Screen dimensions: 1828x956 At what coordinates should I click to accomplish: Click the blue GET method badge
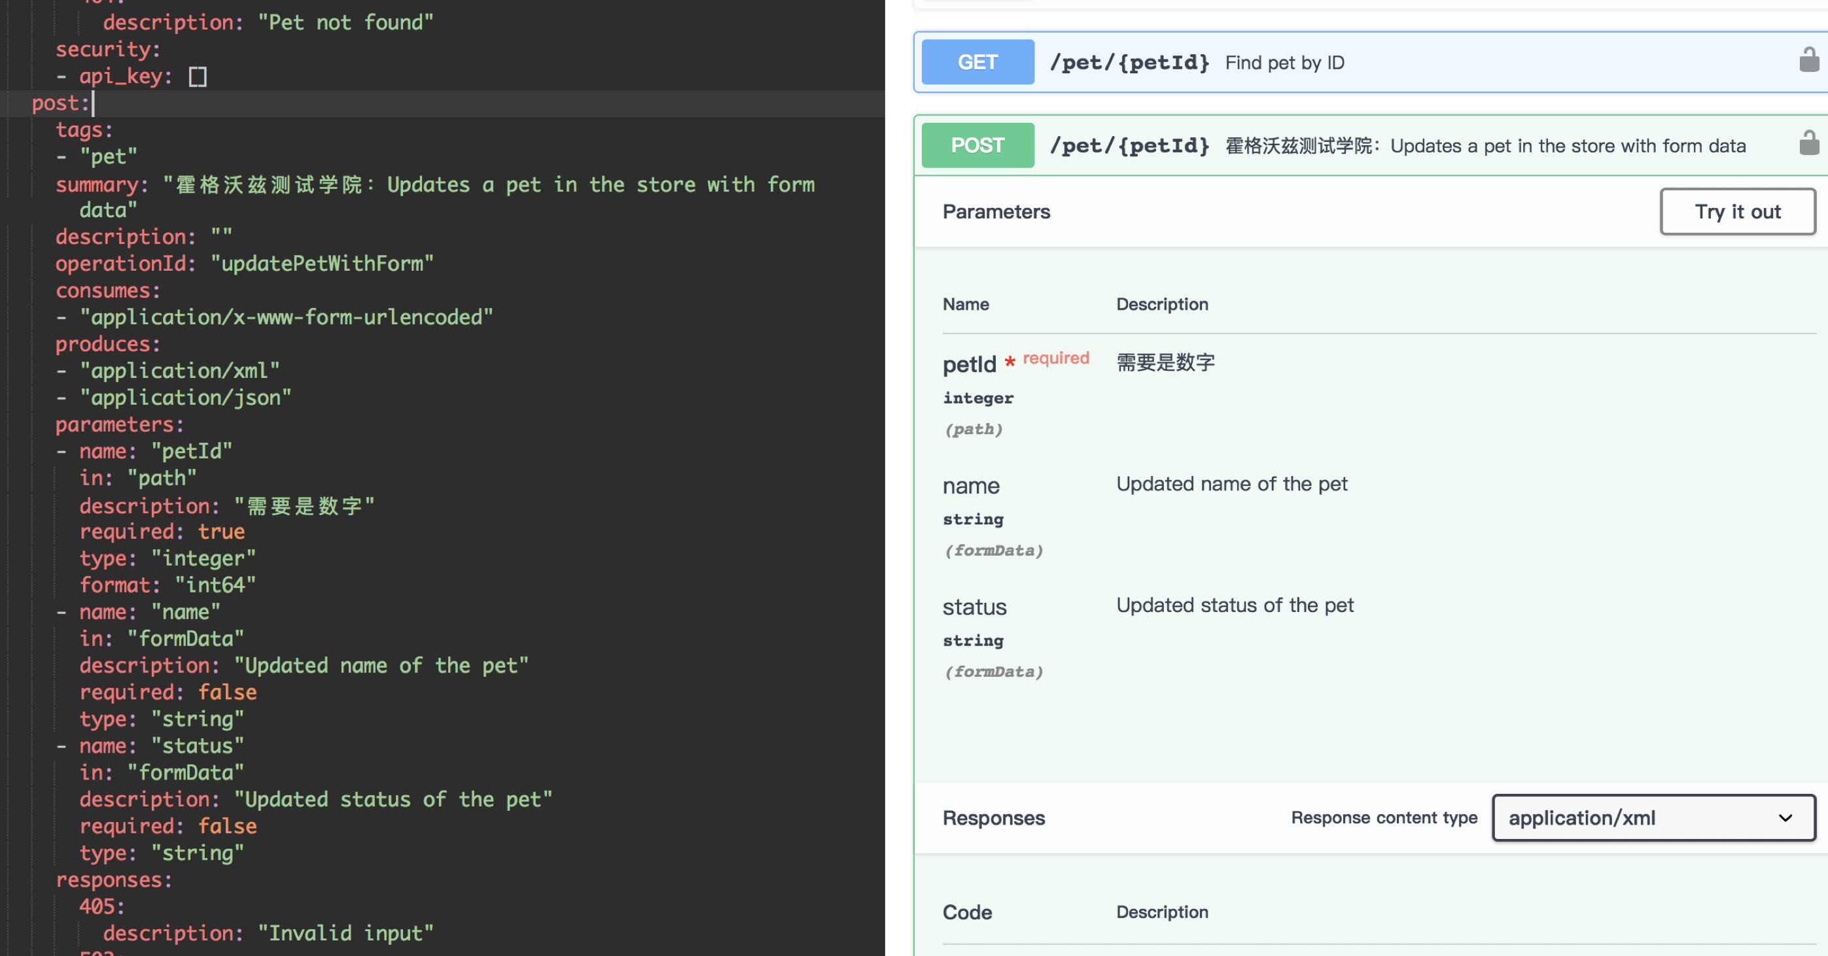(977, 61)
